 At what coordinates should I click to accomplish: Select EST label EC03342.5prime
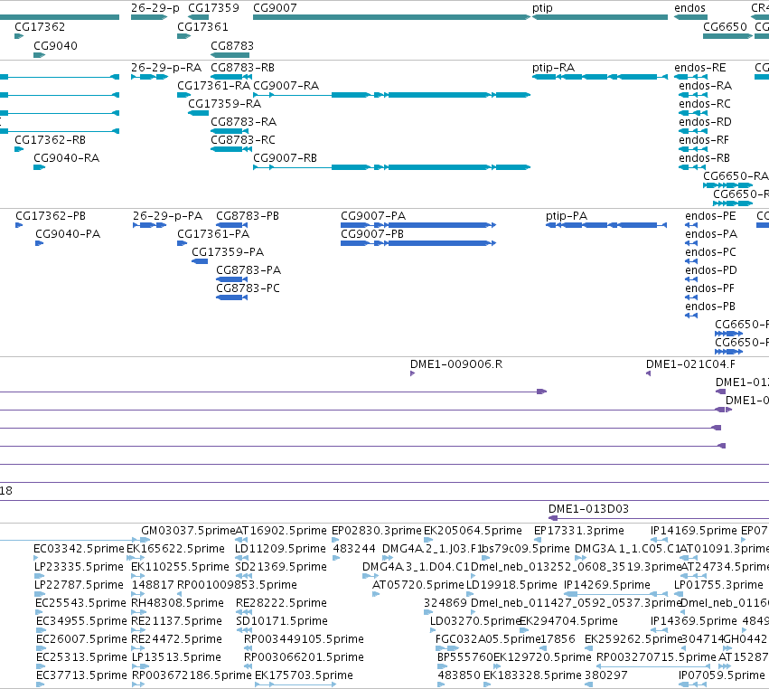pos(80,549)
